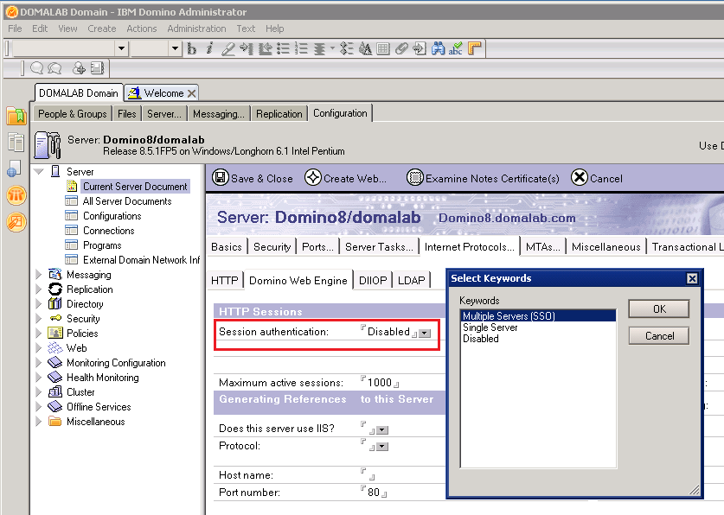Click the paragraph alignment icon
Viewport: 724px width, 515px height.
point(319,48)
